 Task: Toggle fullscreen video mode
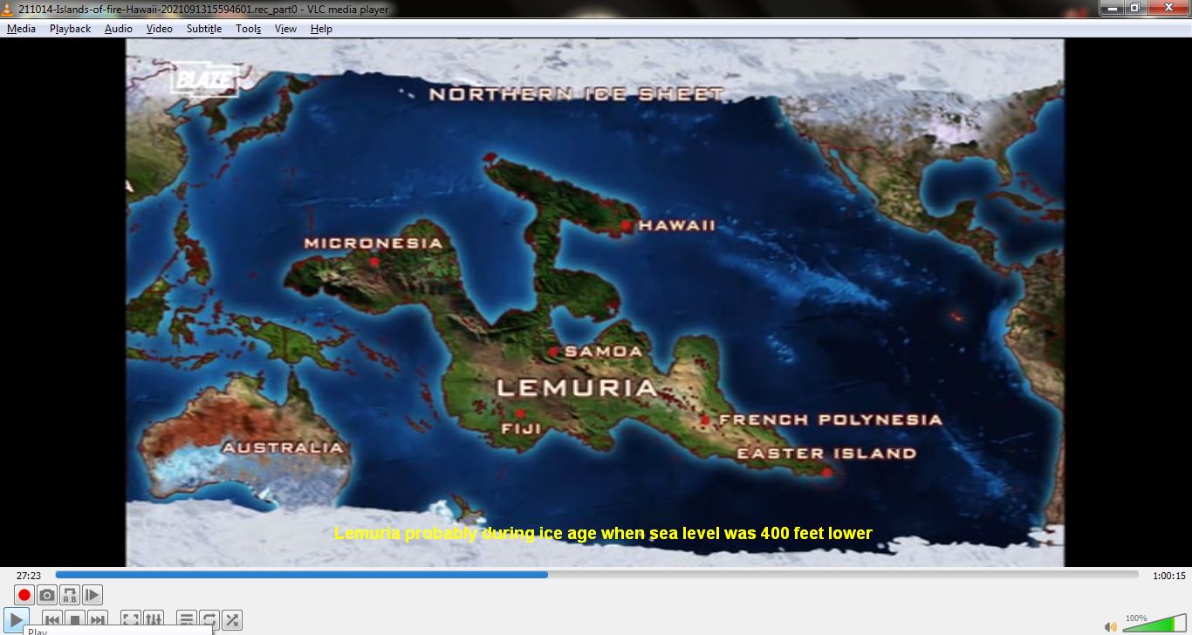pyautogui.click(x=130, y=619)
